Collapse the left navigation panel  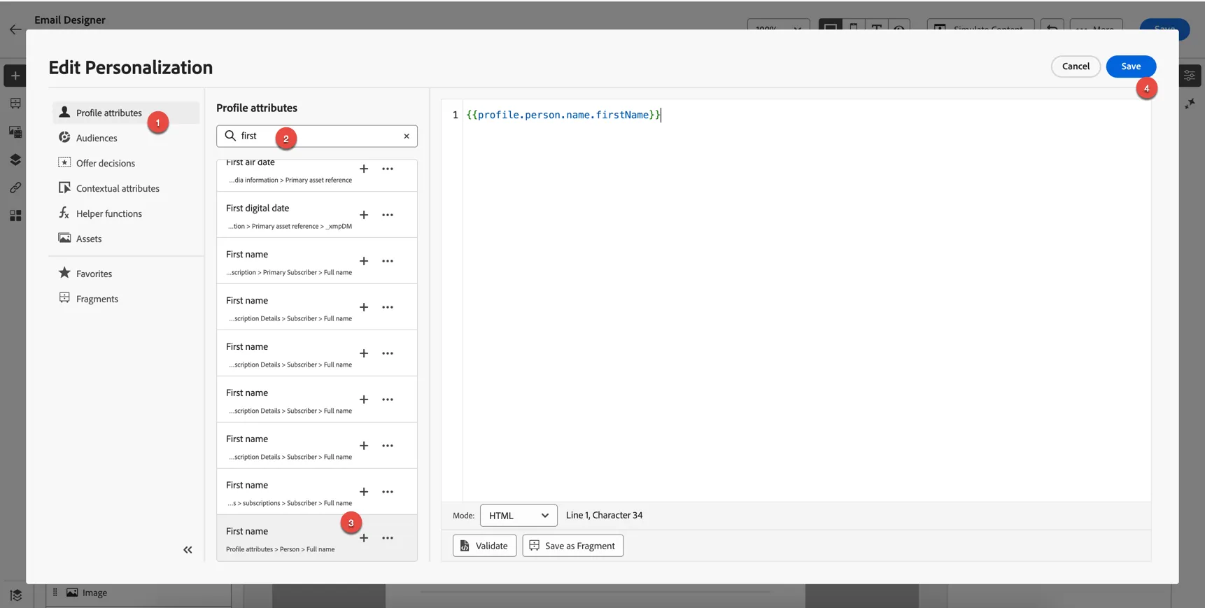click(188, 550)
